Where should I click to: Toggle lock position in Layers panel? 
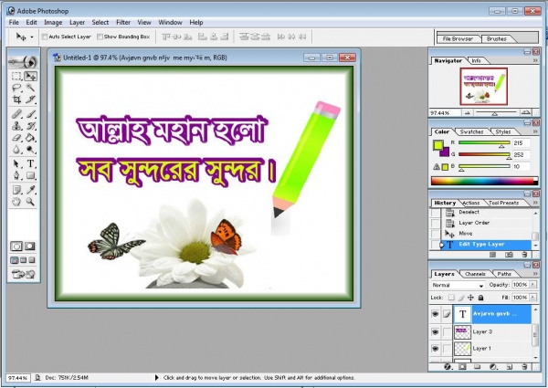tap(470, 298)
